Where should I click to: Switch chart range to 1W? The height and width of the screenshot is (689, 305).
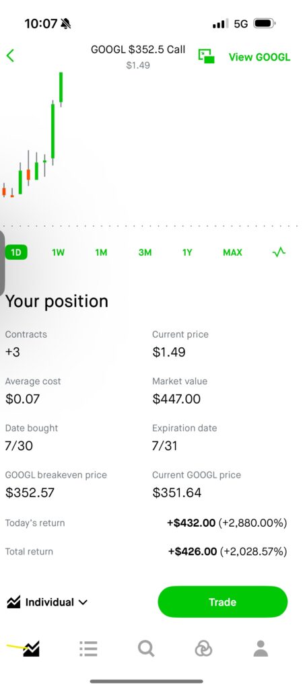58,252
